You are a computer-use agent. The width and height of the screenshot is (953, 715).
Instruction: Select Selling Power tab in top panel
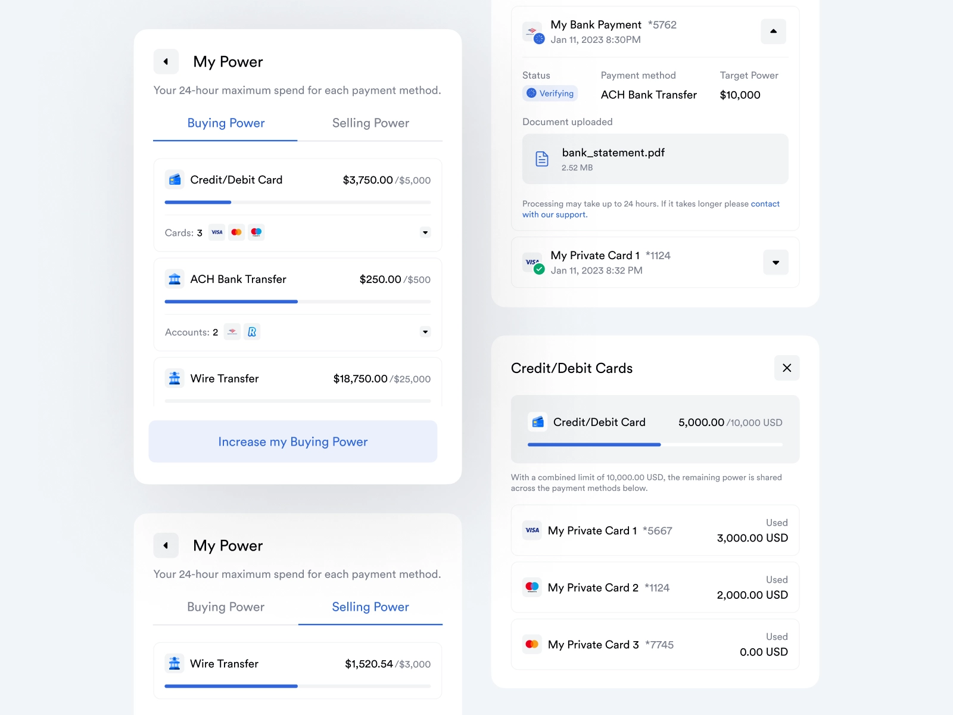pyautogui.click(x=370, y=123)
